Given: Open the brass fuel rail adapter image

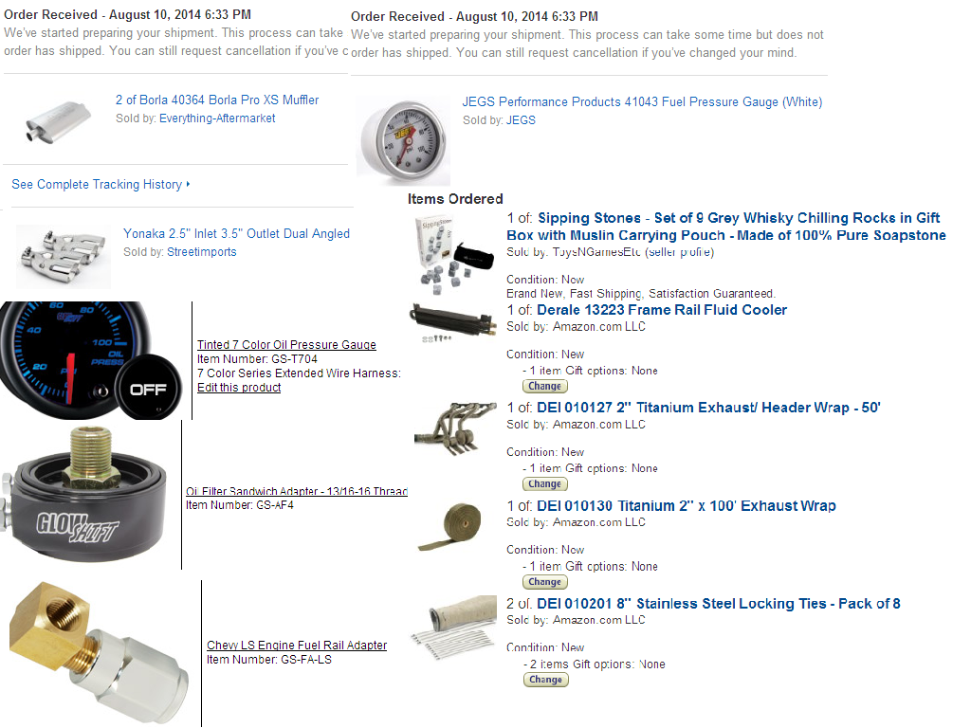Looking at the screenshot, I should [x=99, y=652].
